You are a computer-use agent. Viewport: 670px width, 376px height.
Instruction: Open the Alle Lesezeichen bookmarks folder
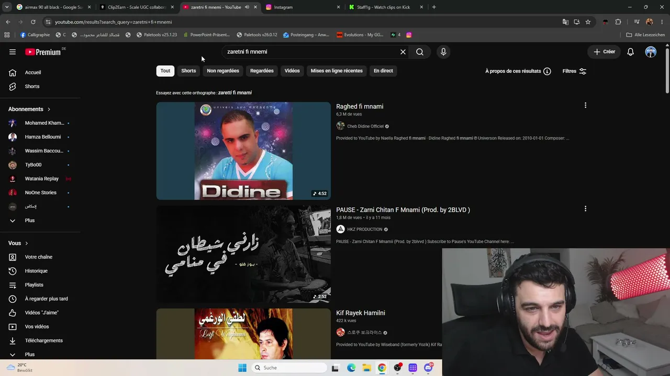[x=645, y=35]
